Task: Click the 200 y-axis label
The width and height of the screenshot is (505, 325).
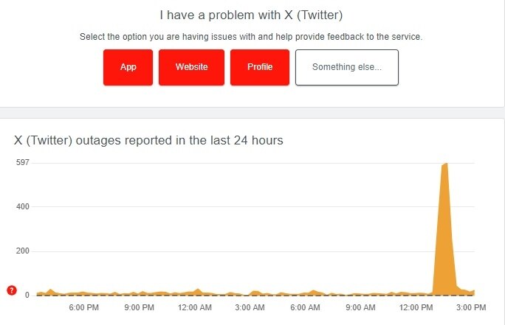Action: coord(21,251)
